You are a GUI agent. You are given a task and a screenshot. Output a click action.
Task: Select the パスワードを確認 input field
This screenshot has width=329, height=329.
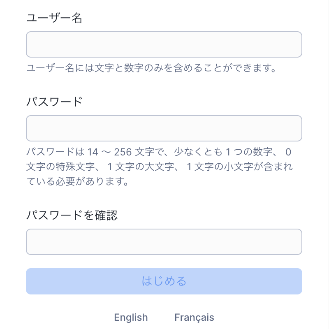tap(164, 242)
